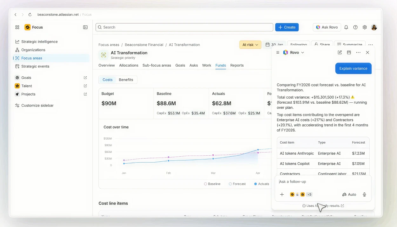
Task: Click external link icon next to Projects
Action: click(x=85, y=94)
